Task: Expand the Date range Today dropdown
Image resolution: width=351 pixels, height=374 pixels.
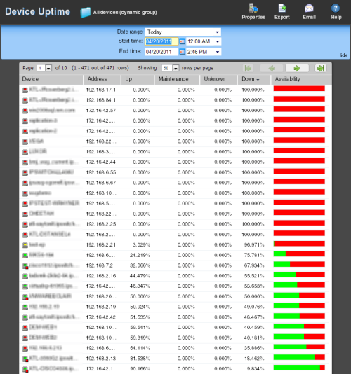Action: coord(183,32)
